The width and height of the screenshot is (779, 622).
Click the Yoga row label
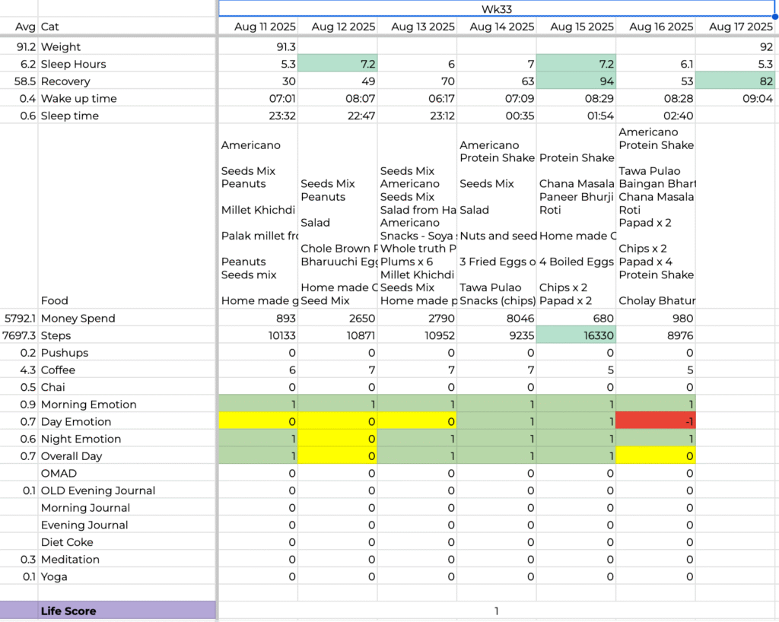coord(54,577)
